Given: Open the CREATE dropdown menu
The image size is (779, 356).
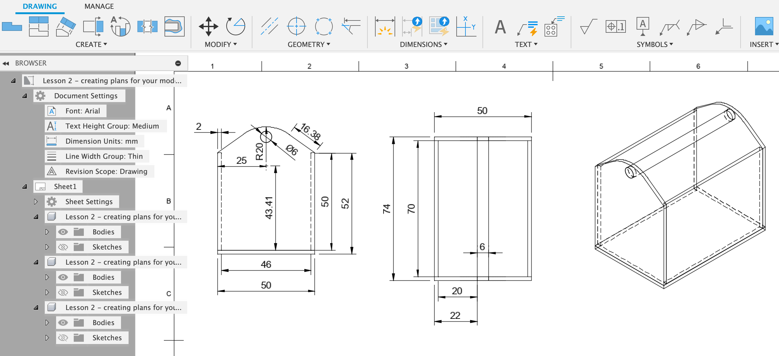Looking at the screenshot, I should click(x=91, y=44).
